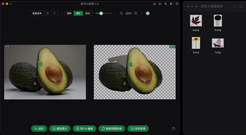The height and width of the screenshot is (135, 246).
Task: Select the 擦除 erase mode
Action: tap(69, 13)
